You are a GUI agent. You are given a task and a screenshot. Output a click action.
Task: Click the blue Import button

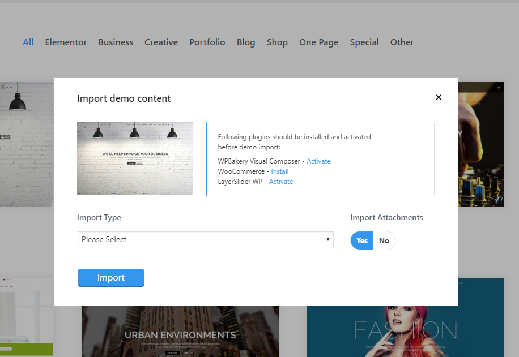tap(111, 278)
